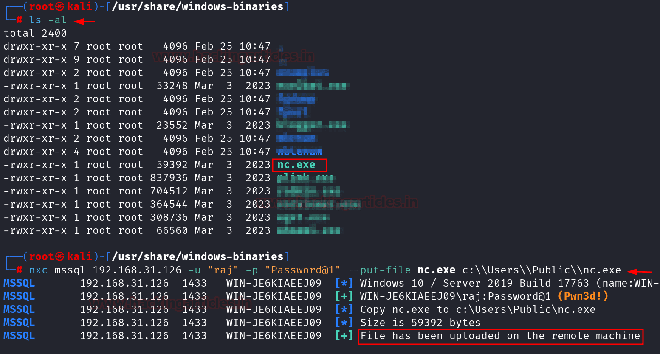Click bold 'nc.exe' in the nxc command
Viewport: 660px width, 354px height.
[x=436, y=270]
